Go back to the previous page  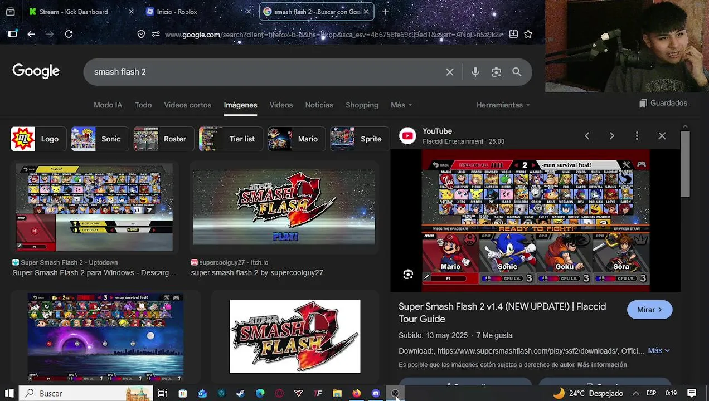(31, 34)
